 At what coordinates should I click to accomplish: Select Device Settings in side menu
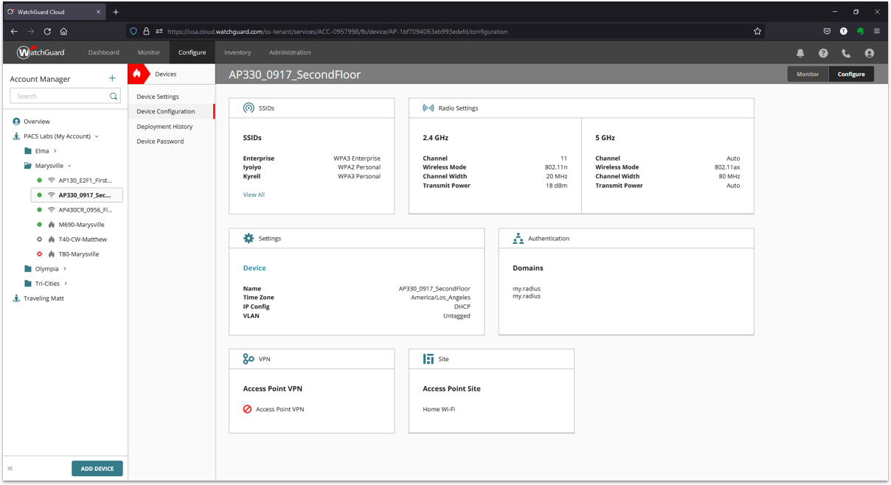[x=158, y=97]
